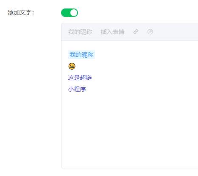This screenshot has height=176, width=198.
Task: Add a mini program with the circular icon
Action: pyautogui.click(x=150, y=32)
